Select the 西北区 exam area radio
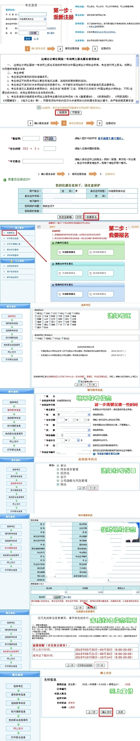Screen dimensions: 140x741 coord(62,338)
